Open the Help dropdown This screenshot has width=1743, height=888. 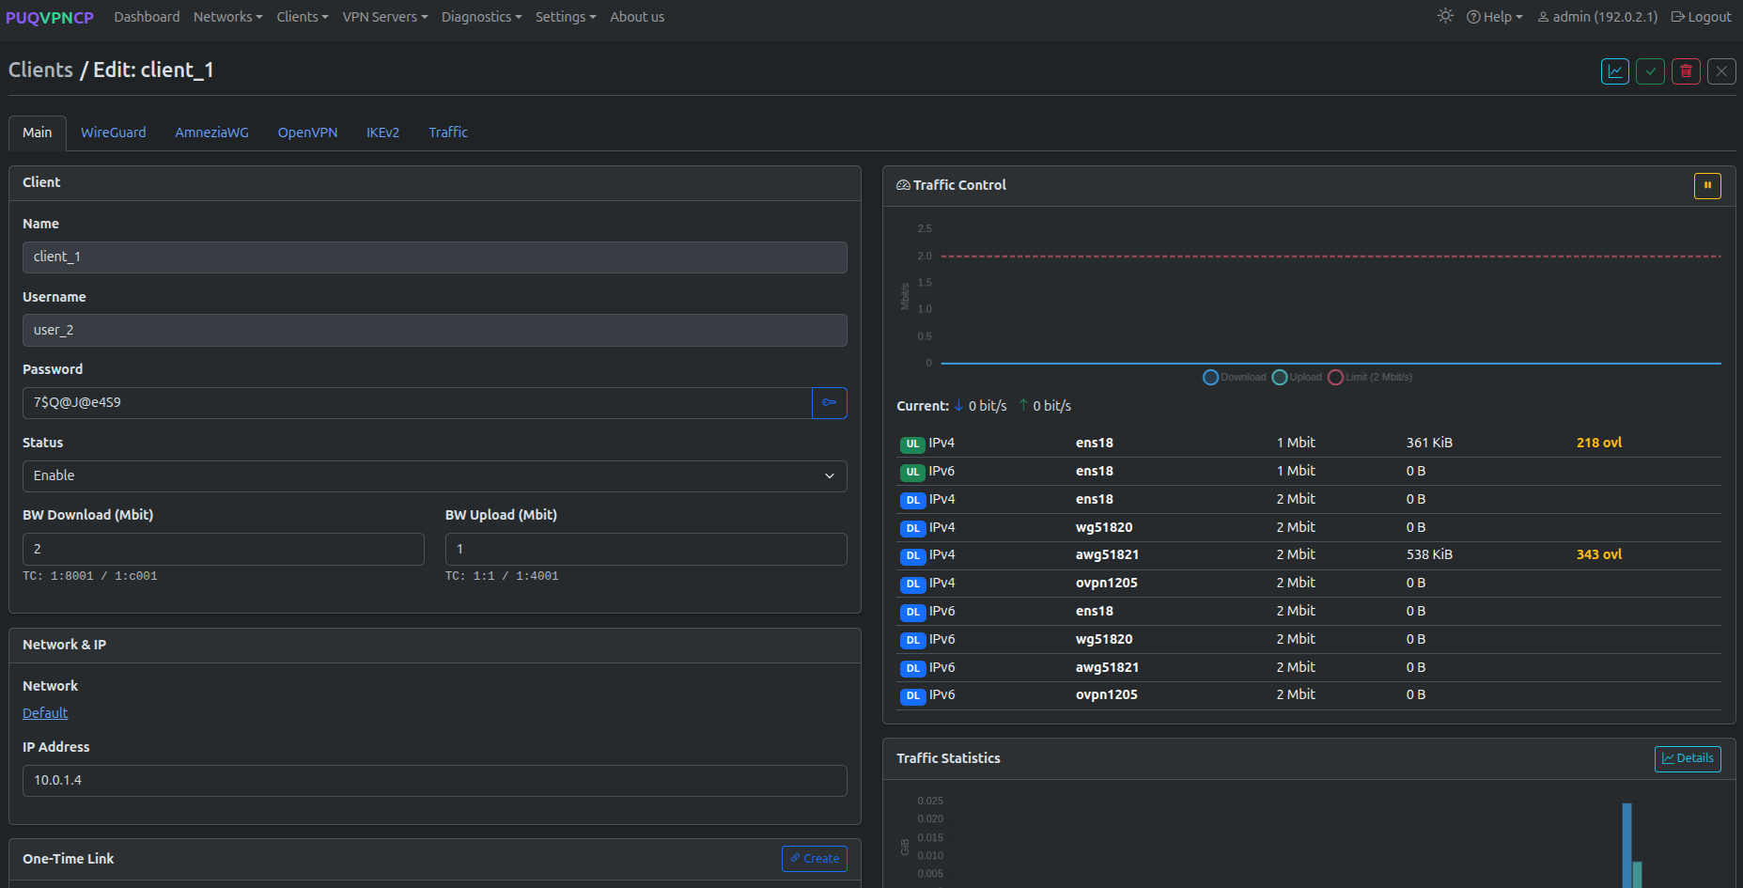[x=1495, y=17]
